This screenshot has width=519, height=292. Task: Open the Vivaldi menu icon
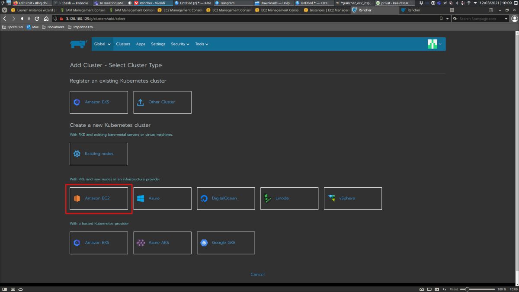coord(4,10)
